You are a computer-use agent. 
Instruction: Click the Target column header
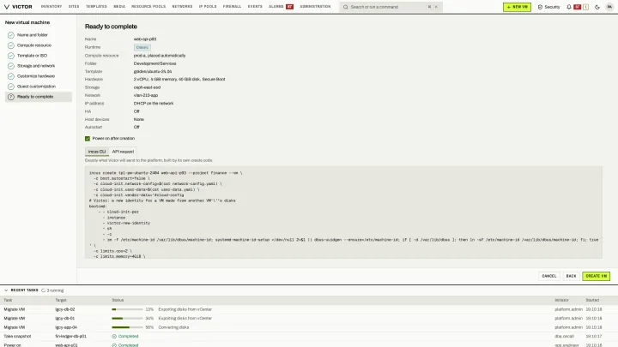(61, 300)
